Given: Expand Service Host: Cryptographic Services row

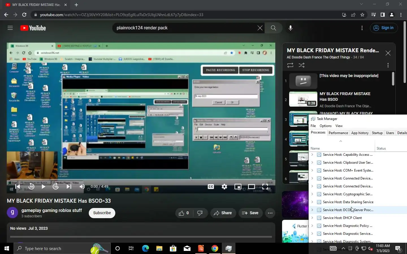Looking at the screenshot, I should coord(312,194).
